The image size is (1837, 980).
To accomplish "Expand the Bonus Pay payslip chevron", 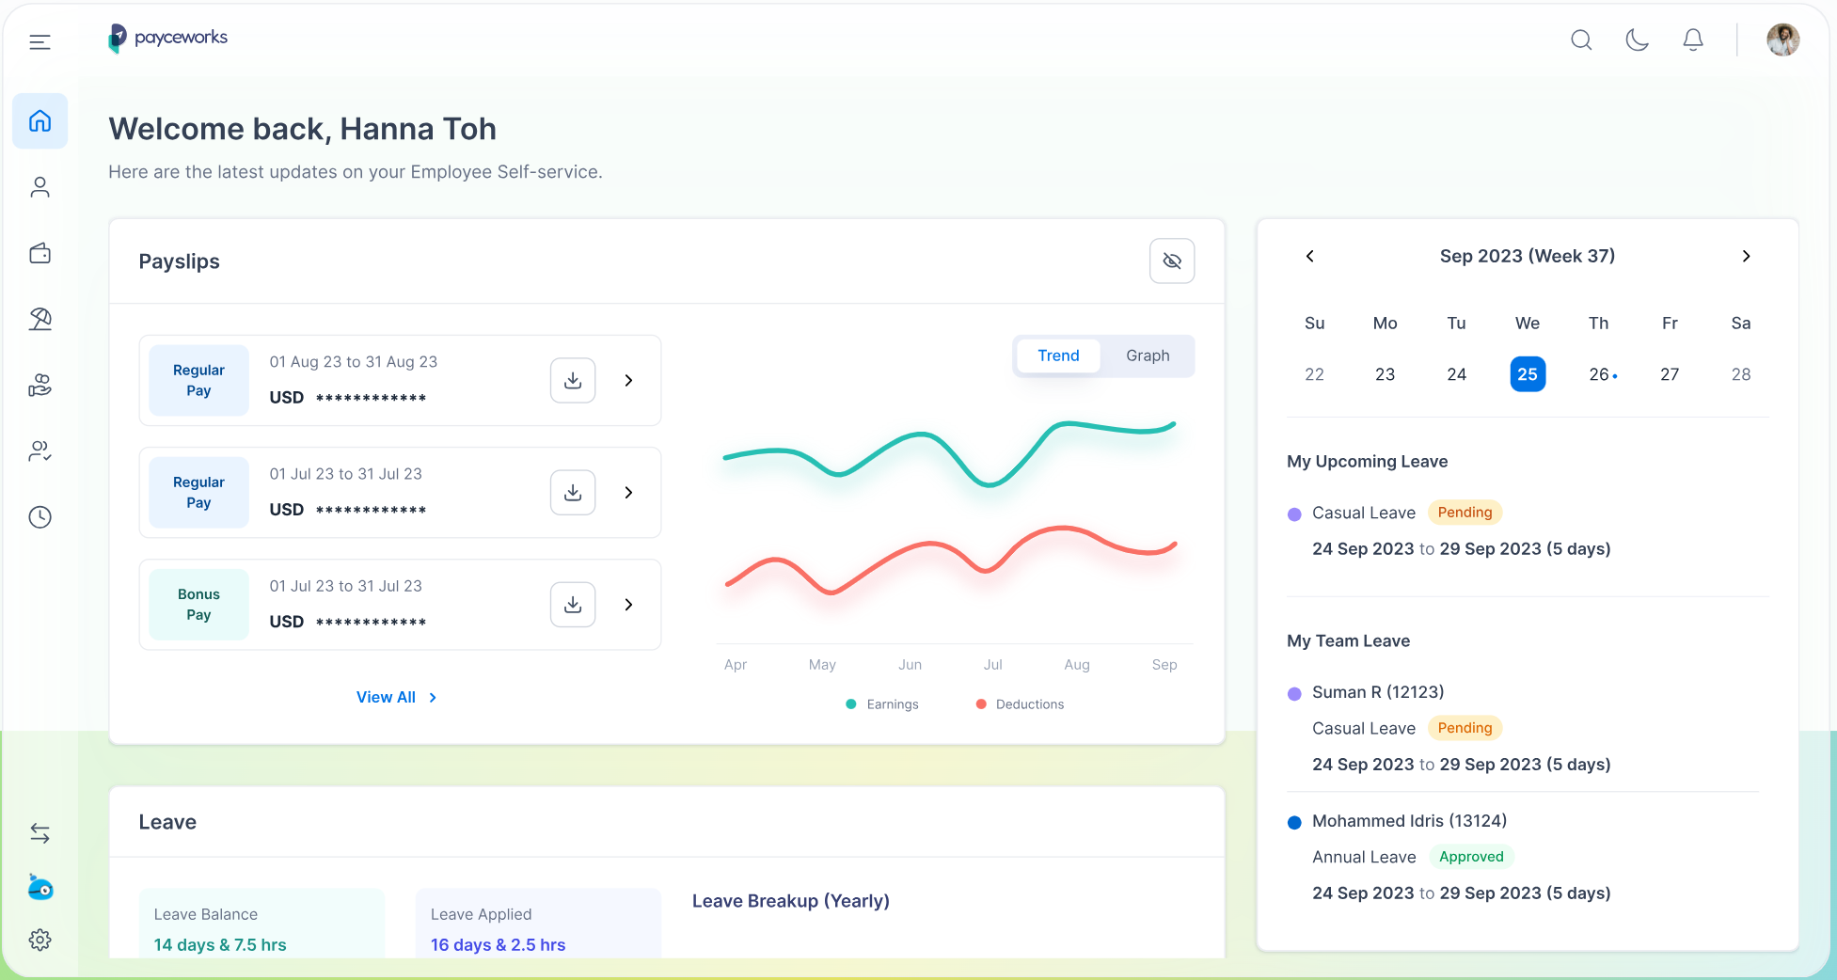I will [628, 604].
